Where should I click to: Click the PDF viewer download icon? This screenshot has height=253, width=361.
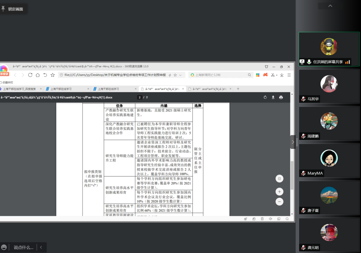tap(273, 97)
